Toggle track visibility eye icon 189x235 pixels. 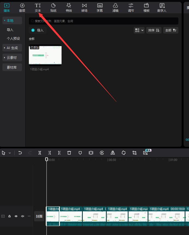[16, 216]
